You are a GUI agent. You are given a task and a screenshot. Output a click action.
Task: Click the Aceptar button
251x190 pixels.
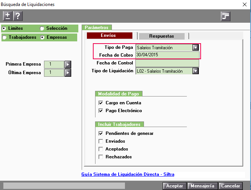pyautogui.click(x=175, y=186)
